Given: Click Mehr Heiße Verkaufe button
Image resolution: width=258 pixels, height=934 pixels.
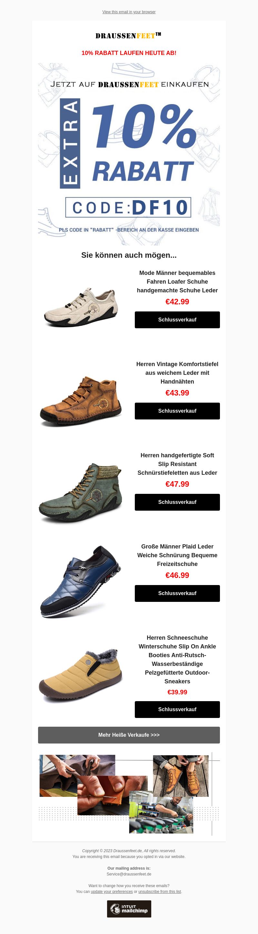Looking at the screenshot, I should 129,735.
